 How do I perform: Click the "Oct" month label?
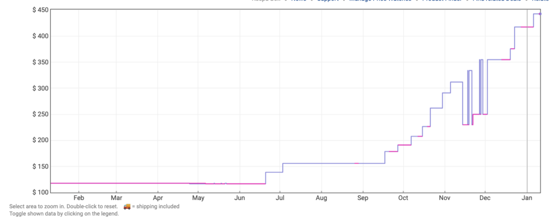(403, 199)
